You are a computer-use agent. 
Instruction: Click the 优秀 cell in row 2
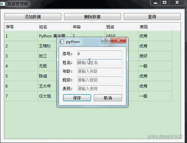(155, 46)
